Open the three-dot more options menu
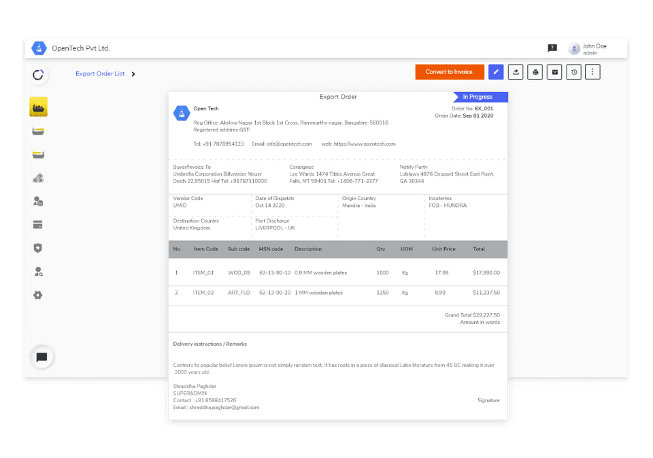 point(592,72)
